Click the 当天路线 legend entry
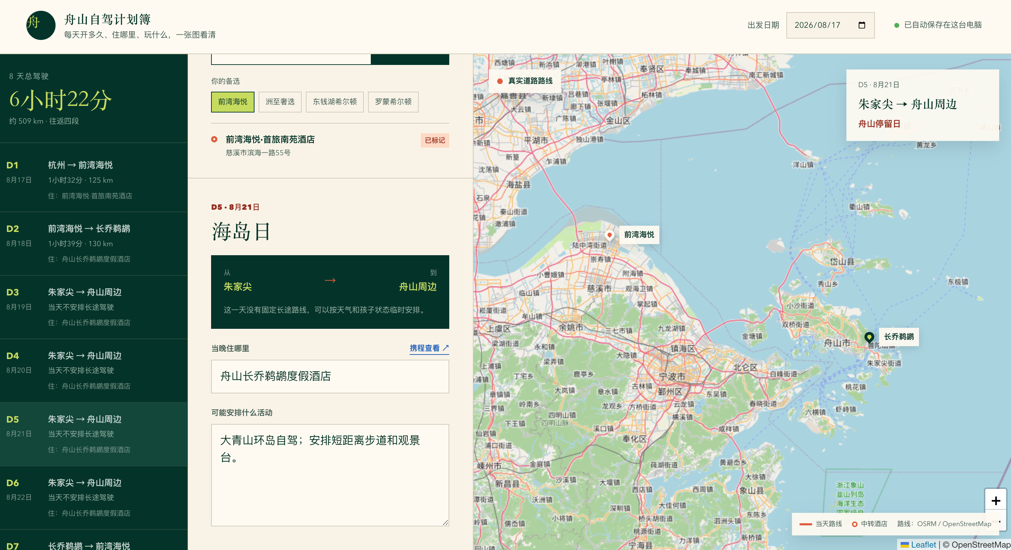 (x=821, y=524)
